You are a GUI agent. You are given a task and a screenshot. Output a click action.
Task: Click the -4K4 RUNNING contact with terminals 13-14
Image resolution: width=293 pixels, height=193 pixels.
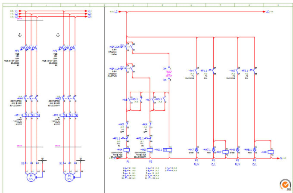[x=196, y=71]
